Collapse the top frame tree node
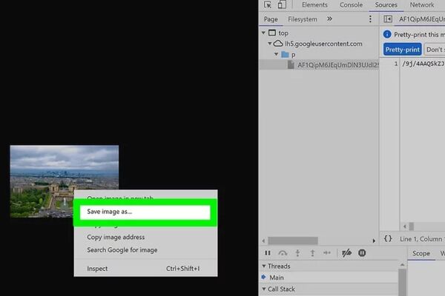Viewport: 445px width, 296px height. pyautogui.click(x=264, y=33)
